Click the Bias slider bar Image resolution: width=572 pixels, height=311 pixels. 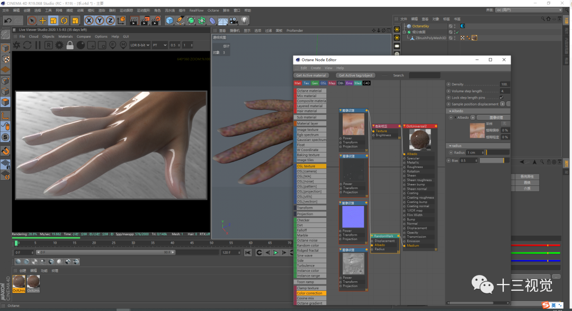[494, 161]
